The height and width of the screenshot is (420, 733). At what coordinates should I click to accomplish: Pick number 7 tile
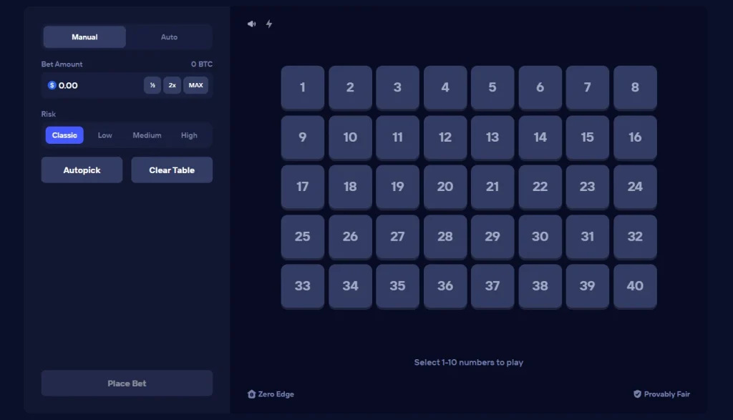587,87
